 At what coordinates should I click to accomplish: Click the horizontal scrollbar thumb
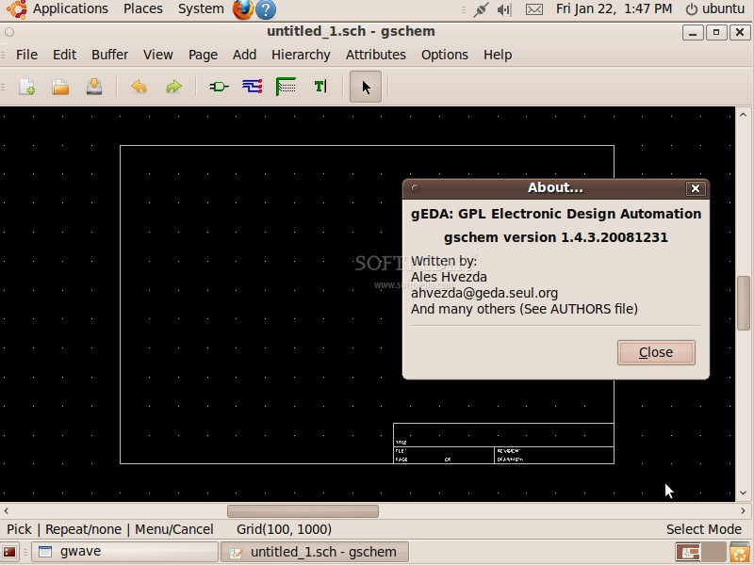tap(303, 510)
